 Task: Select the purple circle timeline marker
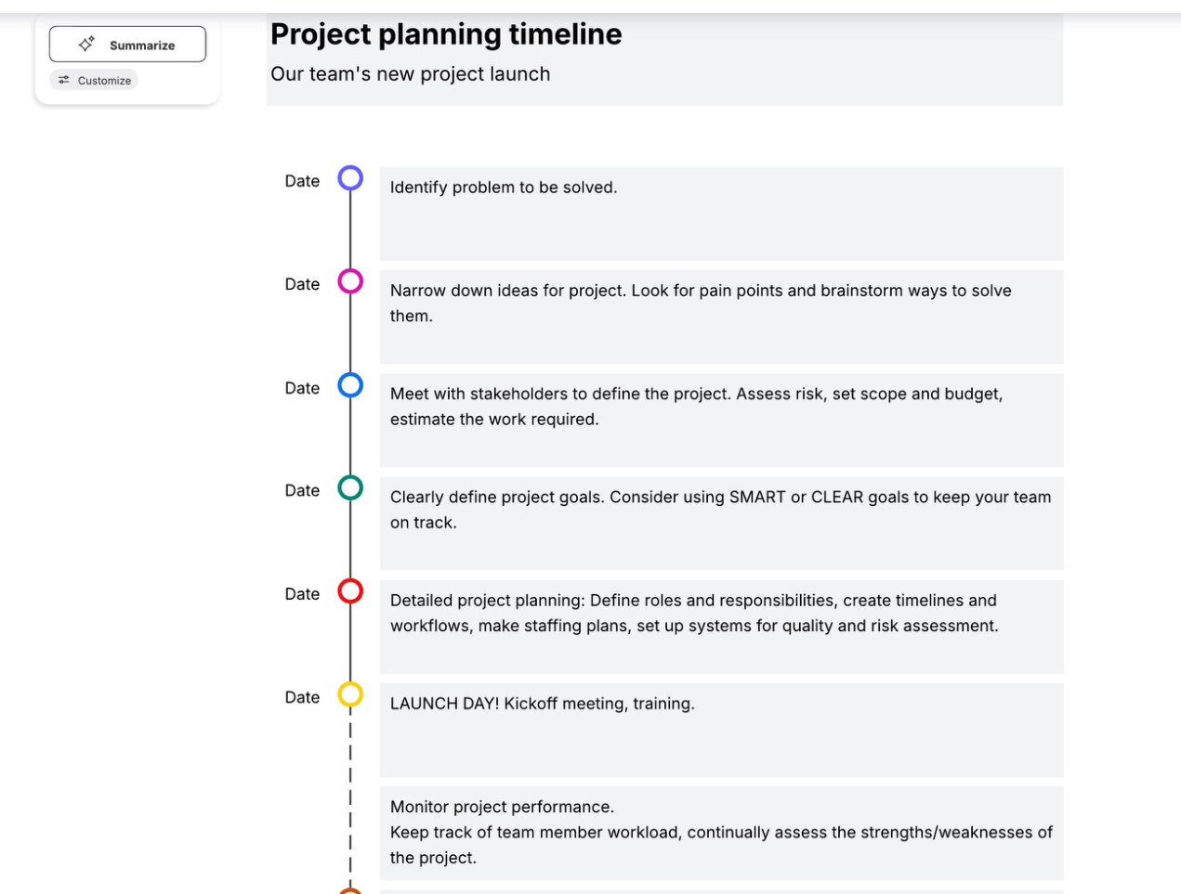click(x=350, y=178)
